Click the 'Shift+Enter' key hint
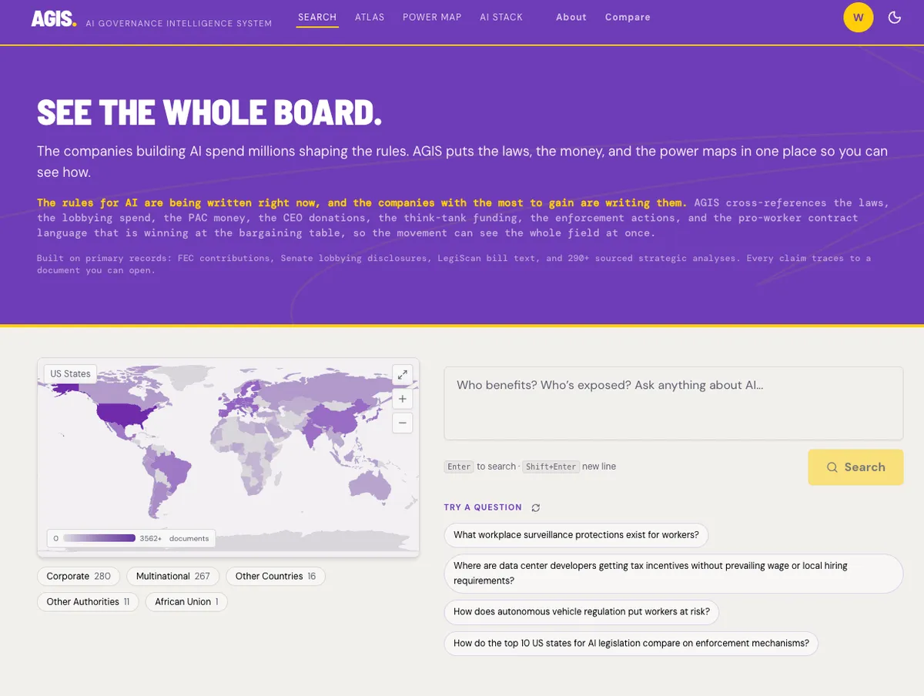The height and width of the screenshot is (696, 924). click(x=551, y=467)
